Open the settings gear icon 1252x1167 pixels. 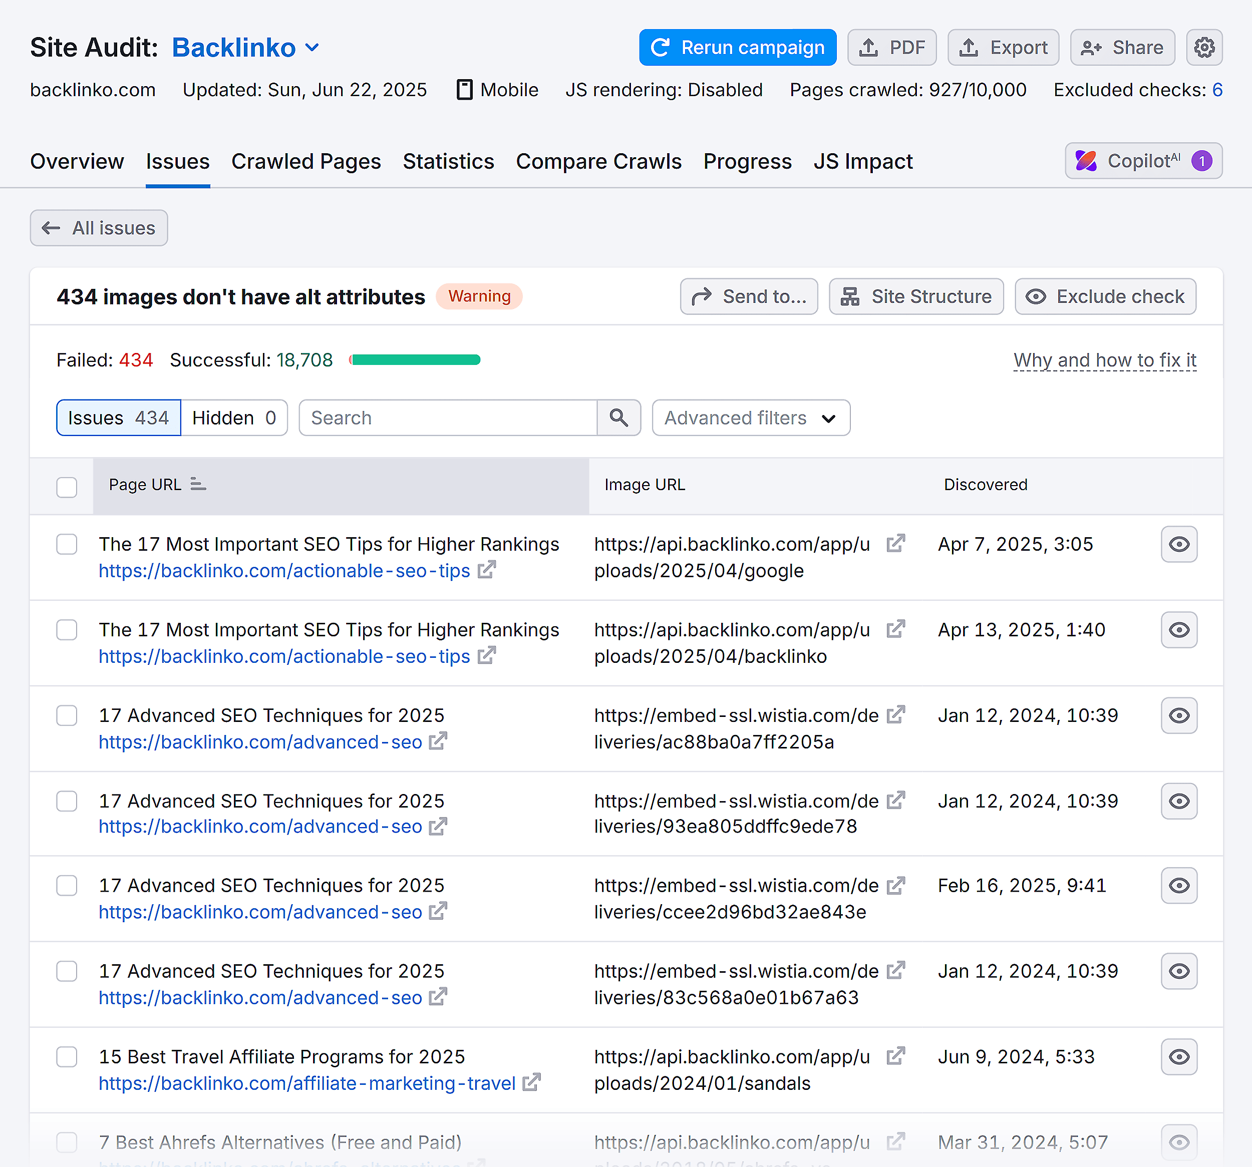pos(1203,47)
